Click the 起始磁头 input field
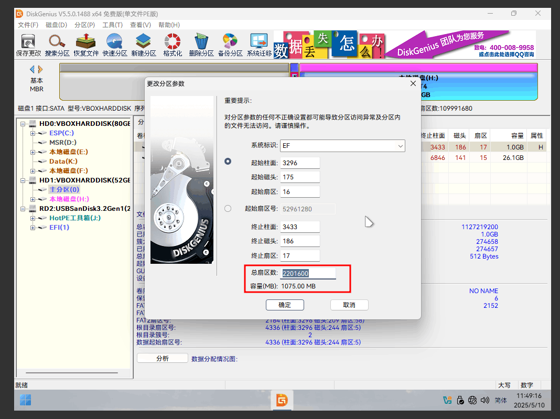The image size is (560, 419). point(300,177)
